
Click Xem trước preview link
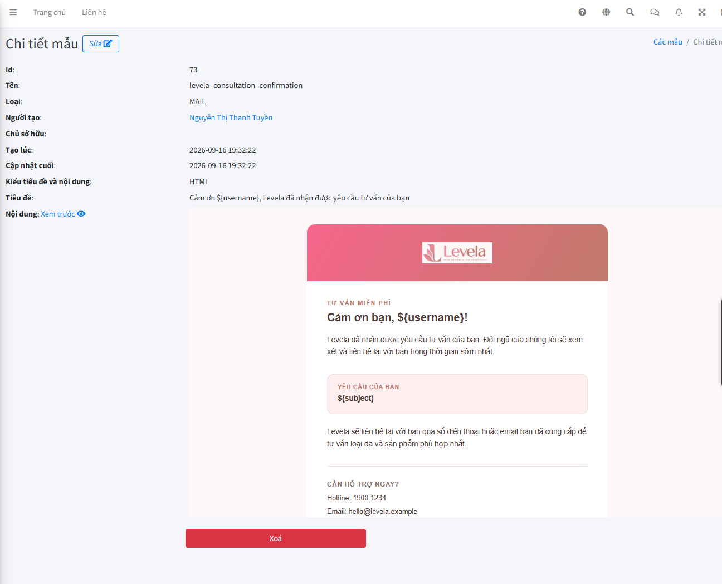pyautogui.click(x=63, y=214)
